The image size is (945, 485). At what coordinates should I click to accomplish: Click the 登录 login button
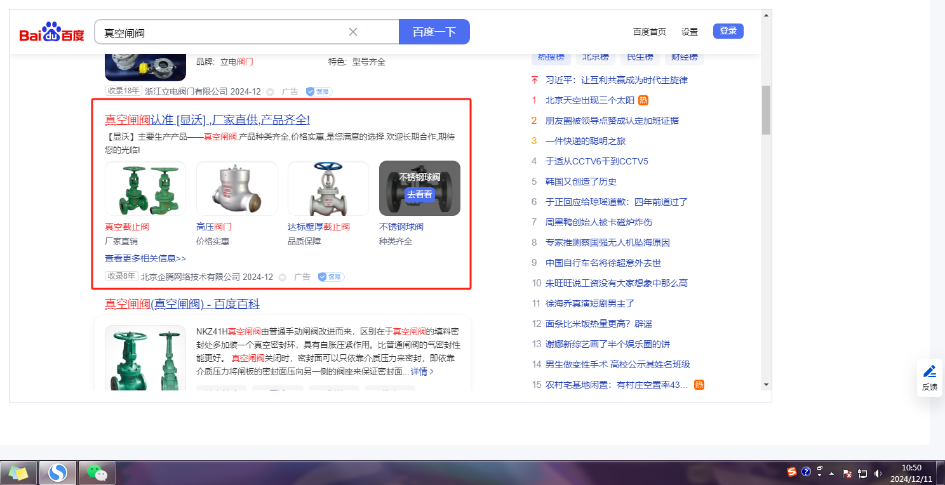click(728, 31)
